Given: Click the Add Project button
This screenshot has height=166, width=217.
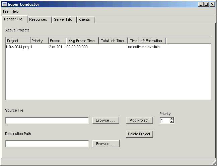Looking at the screenshot, I should point(139,120).
